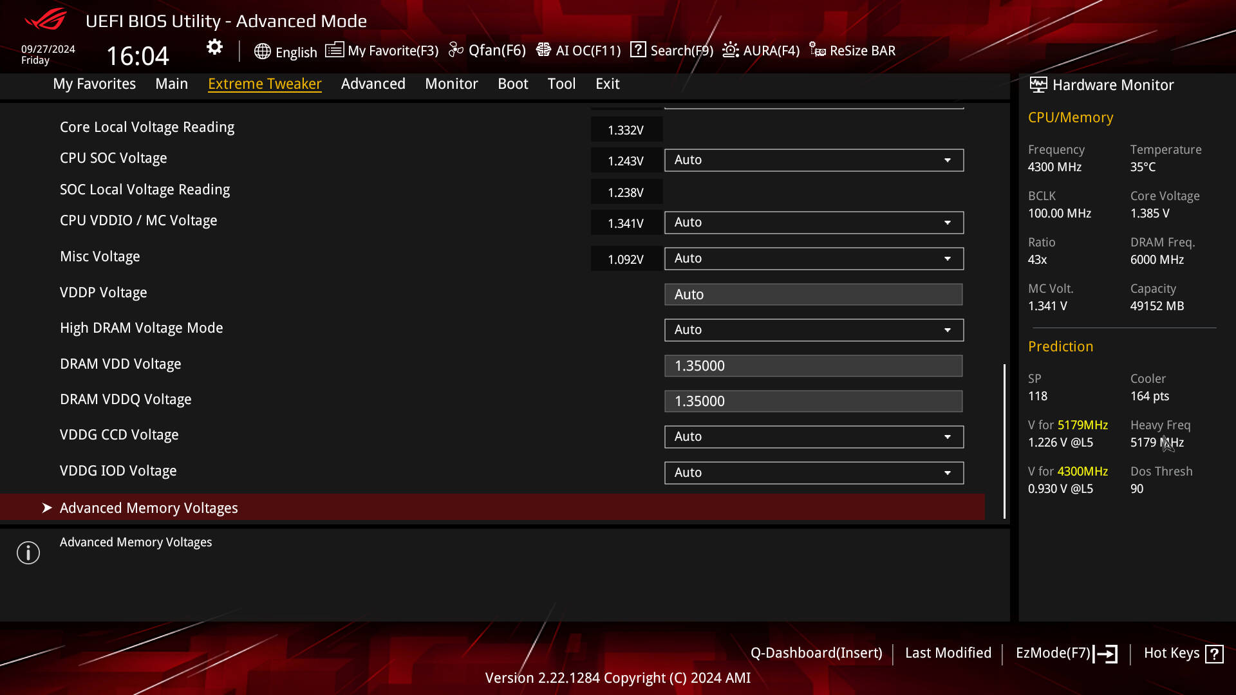This screenshot has width=1236, height=695.
Task: Open VDDG IOD Voltage dropdown
Action: [814, 473]
